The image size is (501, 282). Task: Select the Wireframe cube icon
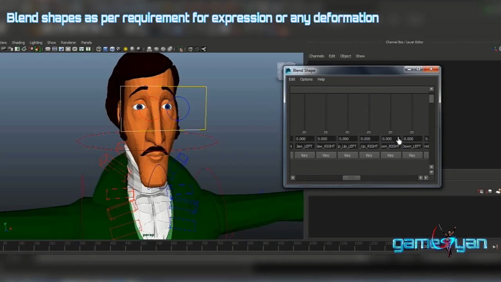[99, 49]
